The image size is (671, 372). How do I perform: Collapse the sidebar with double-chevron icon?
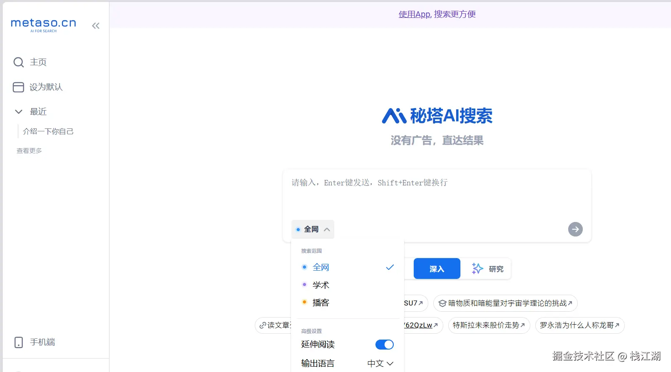tap(96, 26)
